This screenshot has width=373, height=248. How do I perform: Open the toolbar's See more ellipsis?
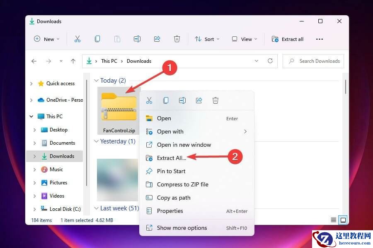(x=320, y=39)
